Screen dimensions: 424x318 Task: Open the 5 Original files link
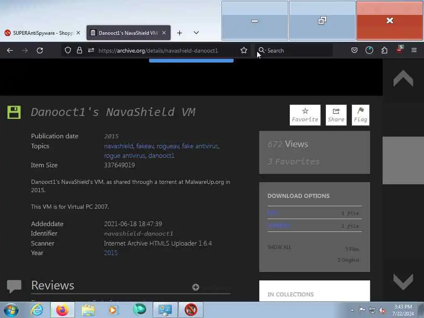coord(348,260)
